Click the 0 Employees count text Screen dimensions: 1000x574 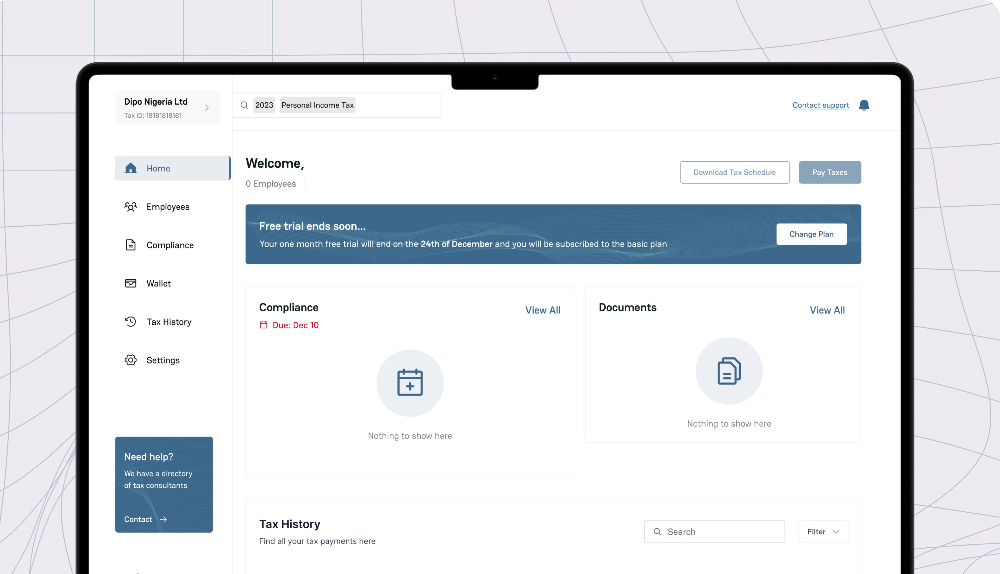271,184
